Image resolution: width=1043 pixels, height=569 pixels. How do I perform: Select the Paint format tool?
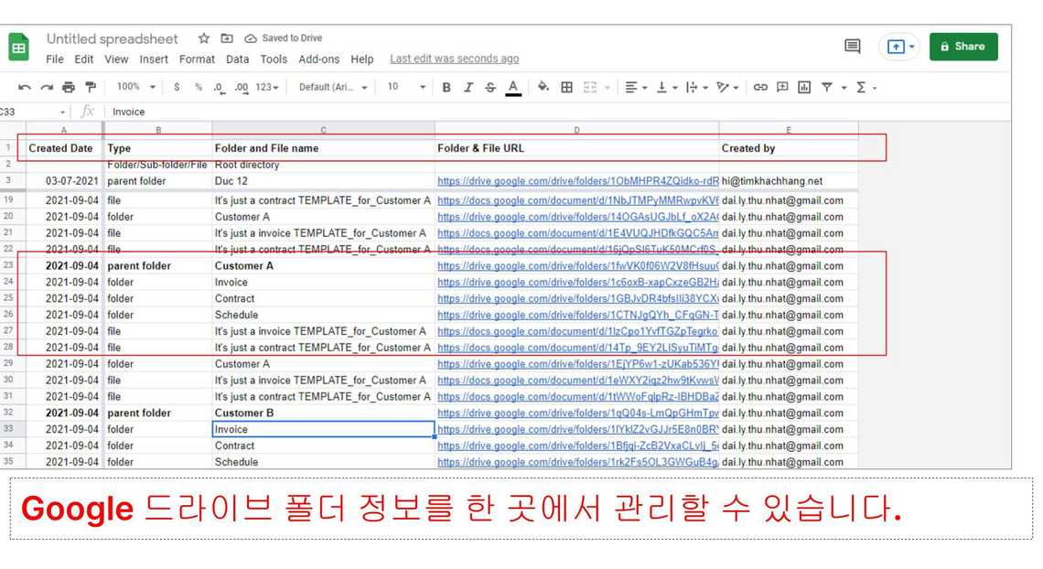90,87
